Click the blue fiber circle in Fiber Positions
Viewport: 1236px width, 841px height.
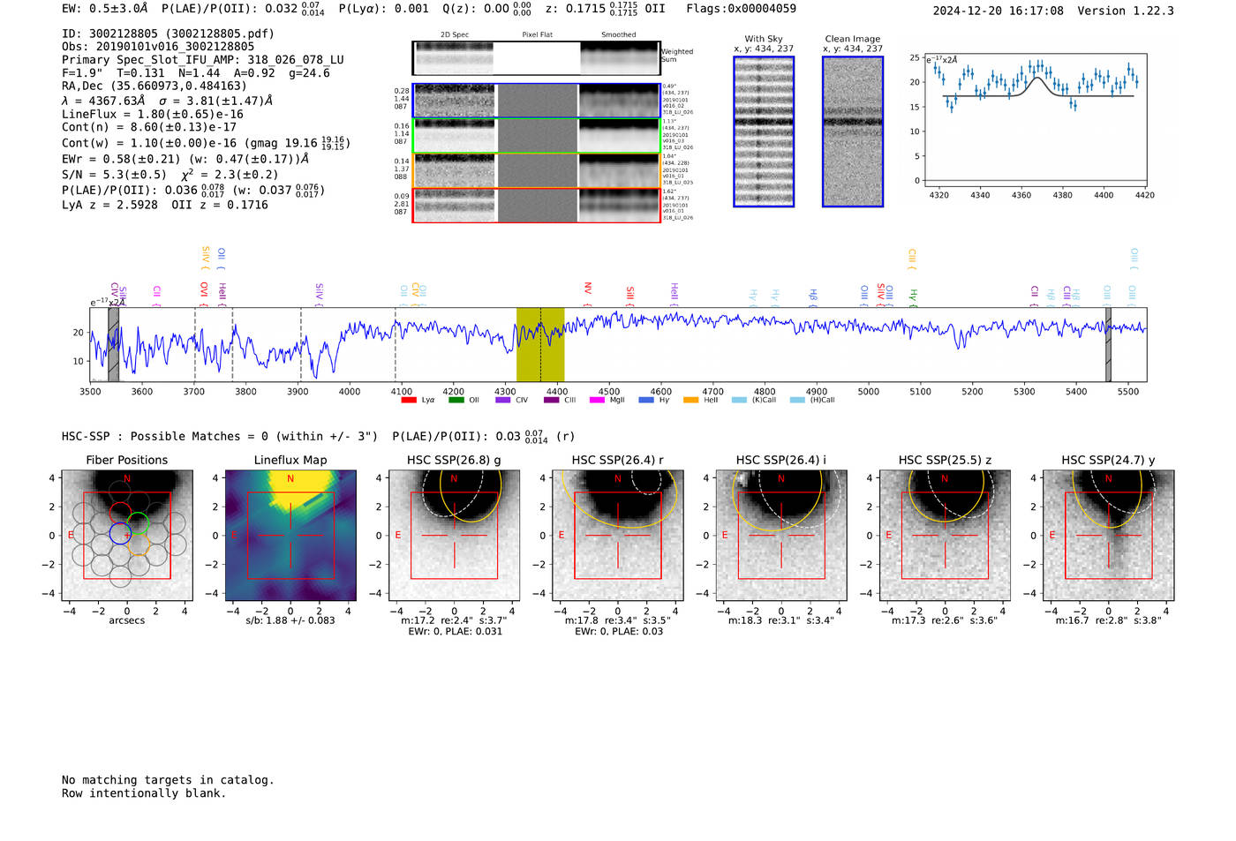tap(119, 533)
